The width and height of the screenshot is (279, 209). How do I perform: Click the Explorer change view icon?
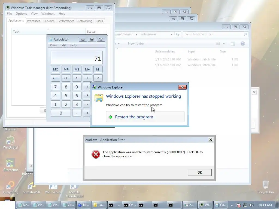pos(218,44)
